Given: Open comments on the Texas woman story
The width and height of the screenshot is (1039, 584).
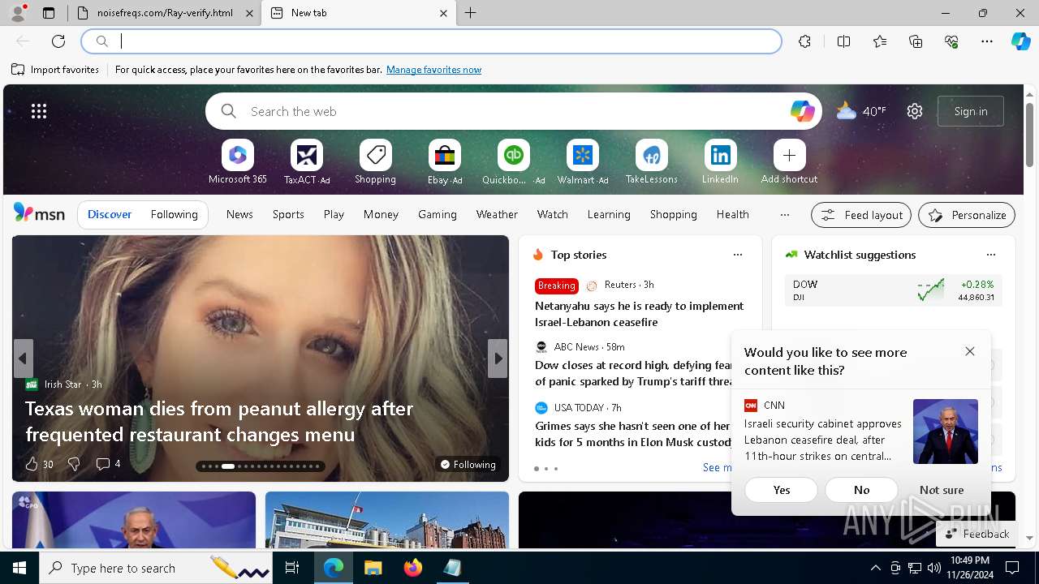Looking at the screenshot, I should 108,464.
